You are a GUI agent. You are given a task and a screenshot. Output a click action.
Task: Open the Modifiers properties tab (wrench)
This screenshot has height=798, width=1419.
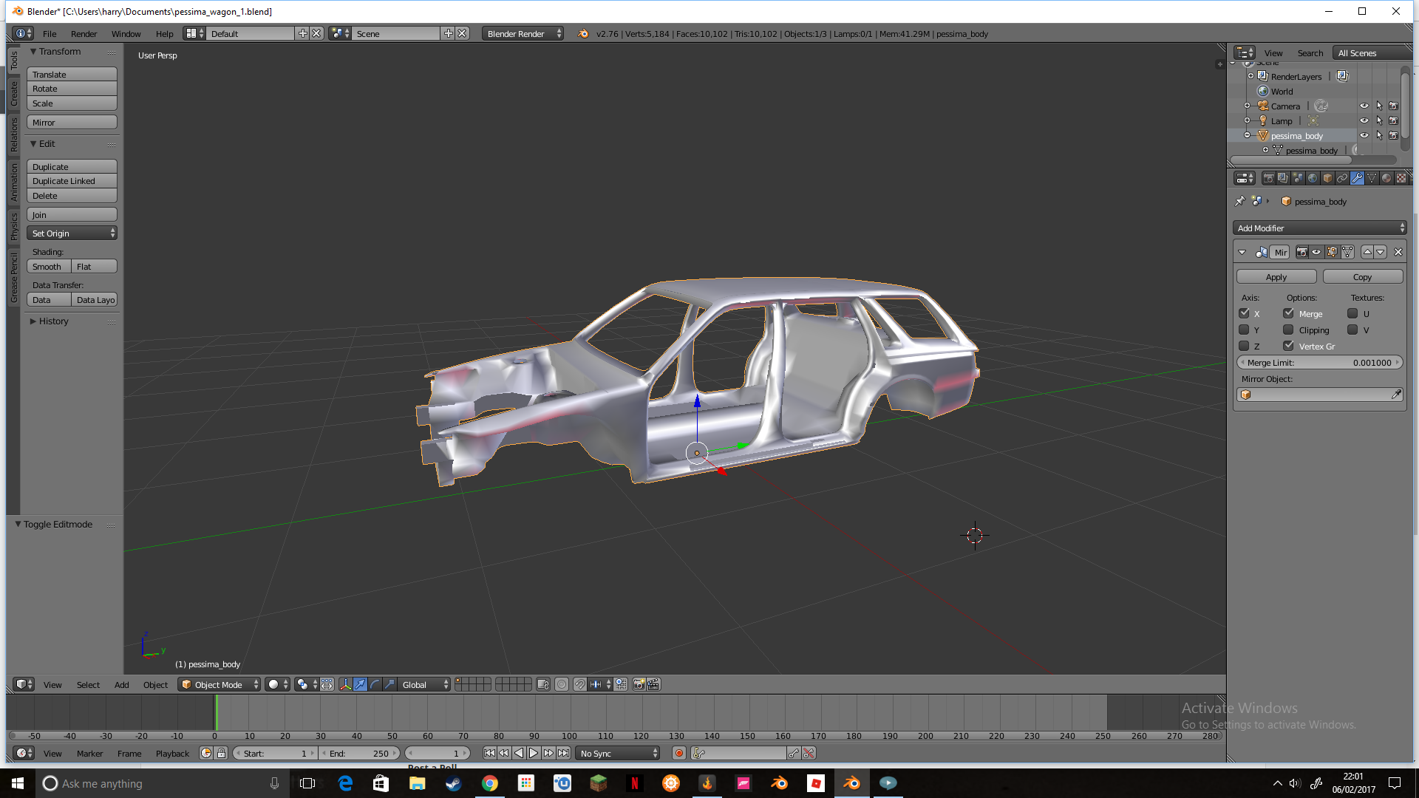pos(1357,178)
